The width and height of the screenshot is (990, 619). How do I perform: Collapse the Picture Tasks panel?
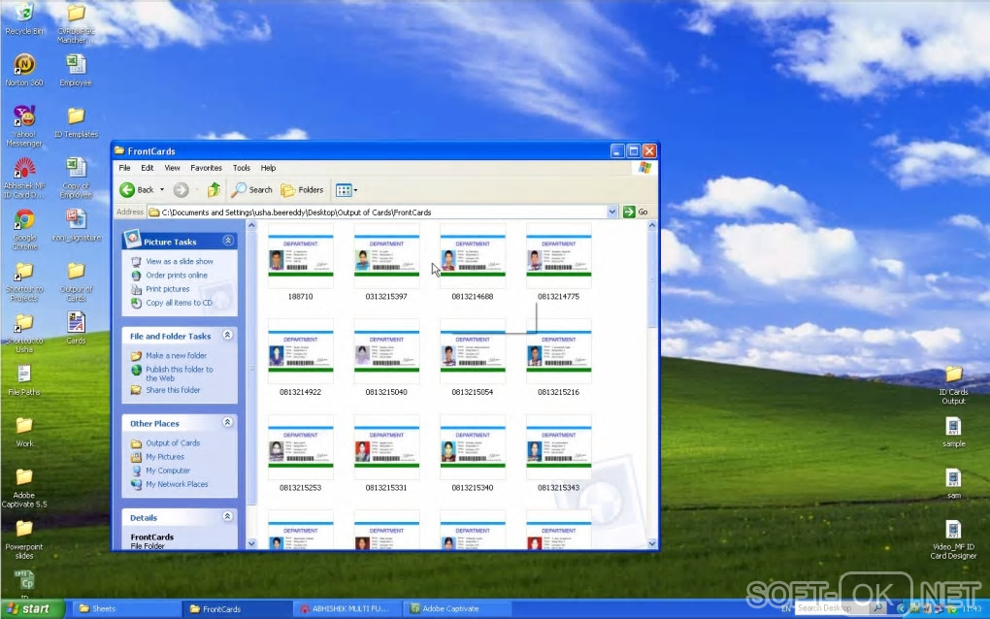point(228,241)
